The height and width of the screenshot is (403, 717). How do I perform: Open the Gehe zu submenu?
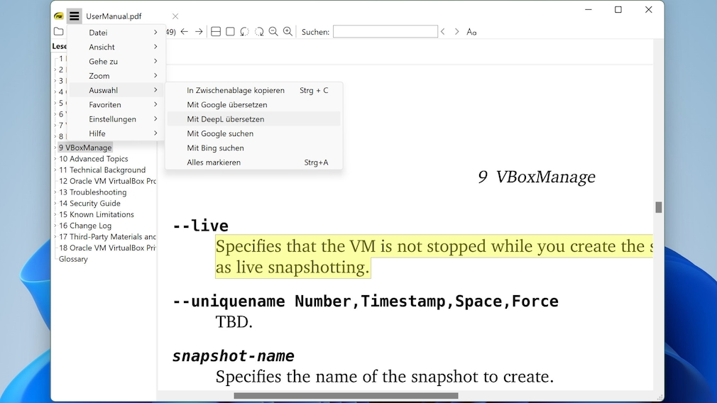point(116,61)
